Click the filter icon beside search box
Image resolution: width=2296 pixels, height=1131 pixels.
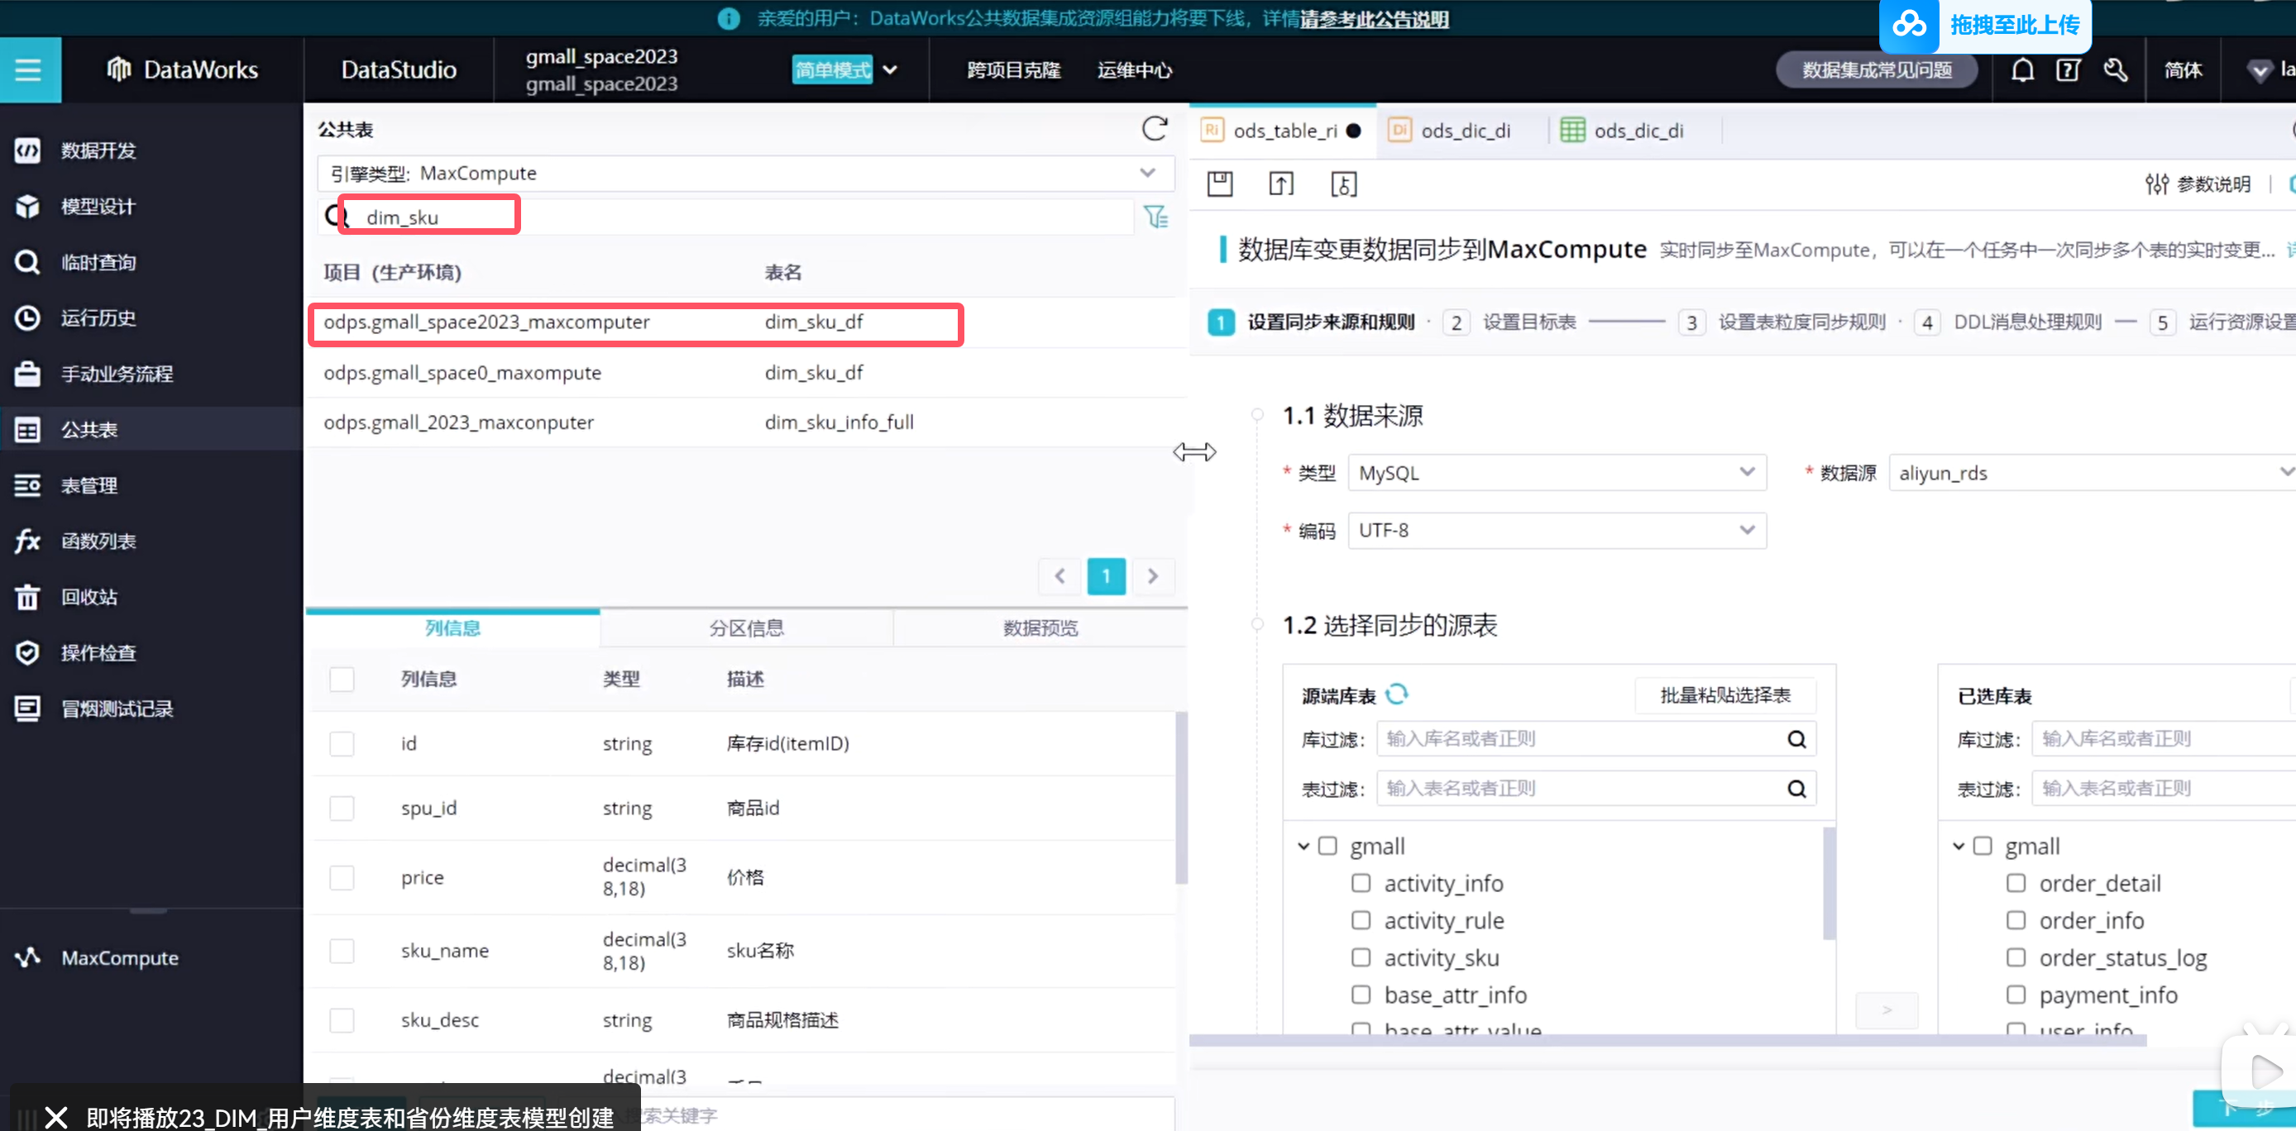click(1155, 217)
